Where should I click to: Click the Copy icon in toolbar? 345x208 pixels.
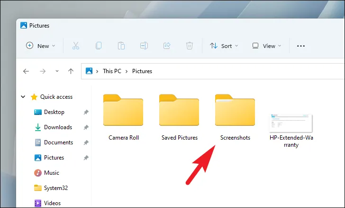click(99, 46)
